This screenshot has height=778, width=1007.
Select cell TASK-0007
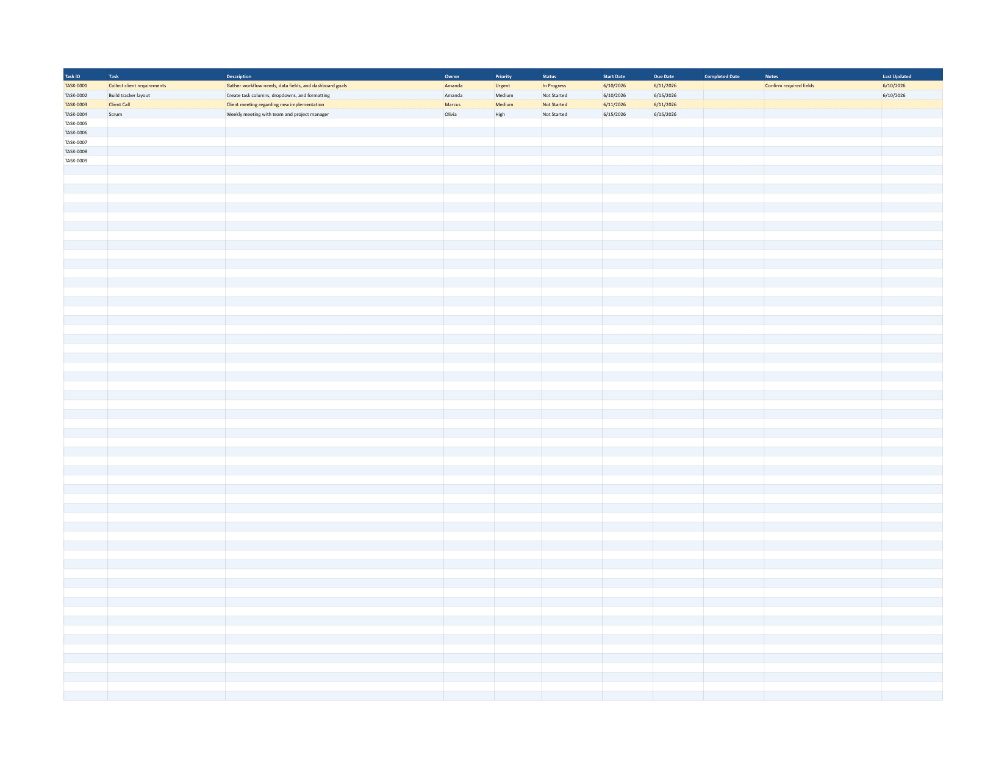pyautogui.click(x=85, y=142)
